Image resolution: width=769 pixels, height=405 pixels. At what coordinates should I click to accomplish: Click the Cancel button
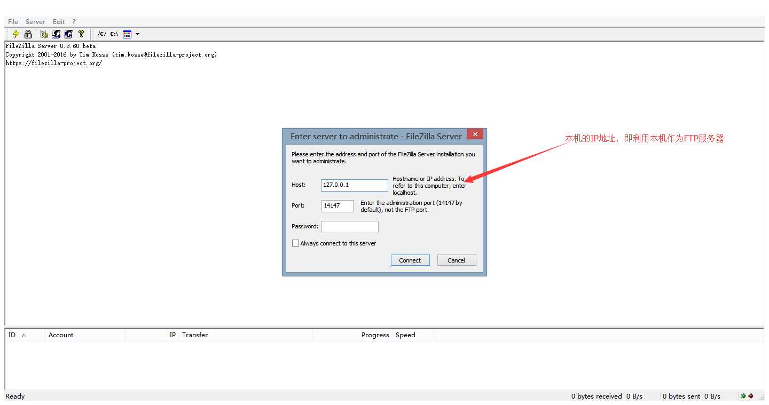click(x=457, y=260)
